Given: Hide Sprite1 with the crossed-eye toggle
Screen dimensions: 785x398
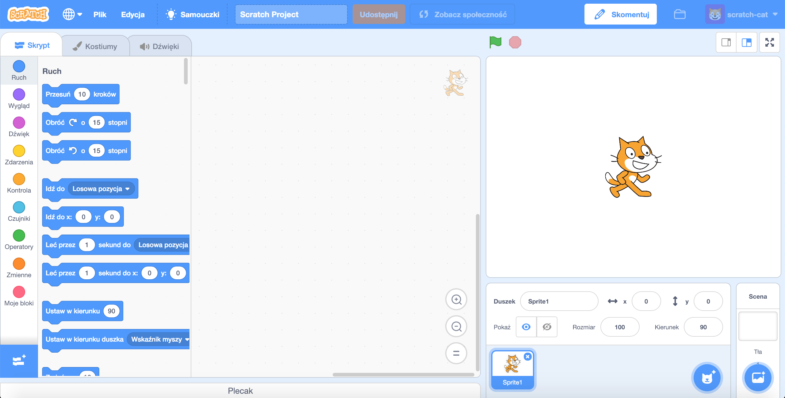Looking at the screenshot, I should click(547, 327).
